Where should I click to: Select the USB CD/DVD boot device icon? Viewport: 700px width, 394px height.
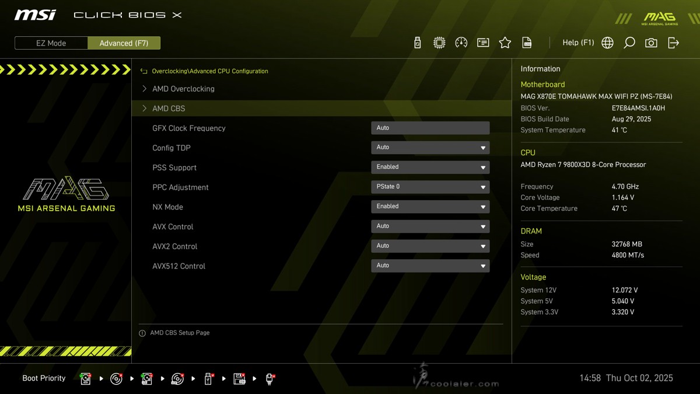pyautogui.click(x=178, y=379)
